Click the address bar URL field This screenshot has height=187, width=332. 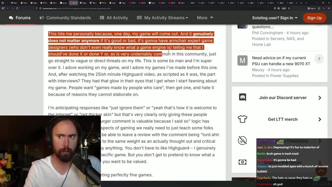tap(153, 8)
